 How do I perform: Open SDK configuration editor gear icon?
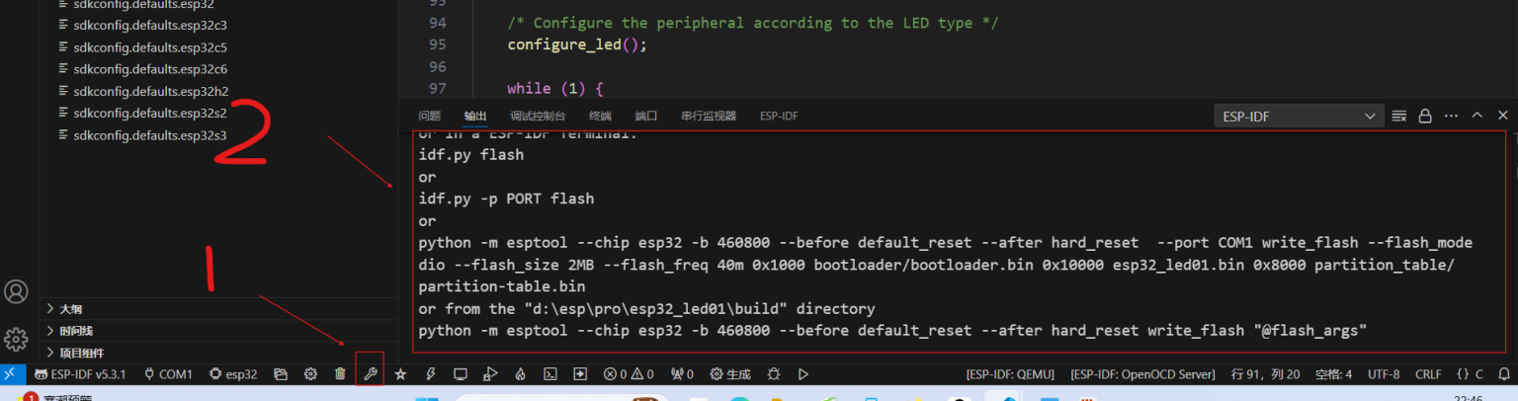[310, 374]
